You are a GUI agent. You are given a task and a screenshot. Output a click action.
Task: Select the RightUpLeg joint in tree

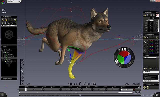pos(10,56)
